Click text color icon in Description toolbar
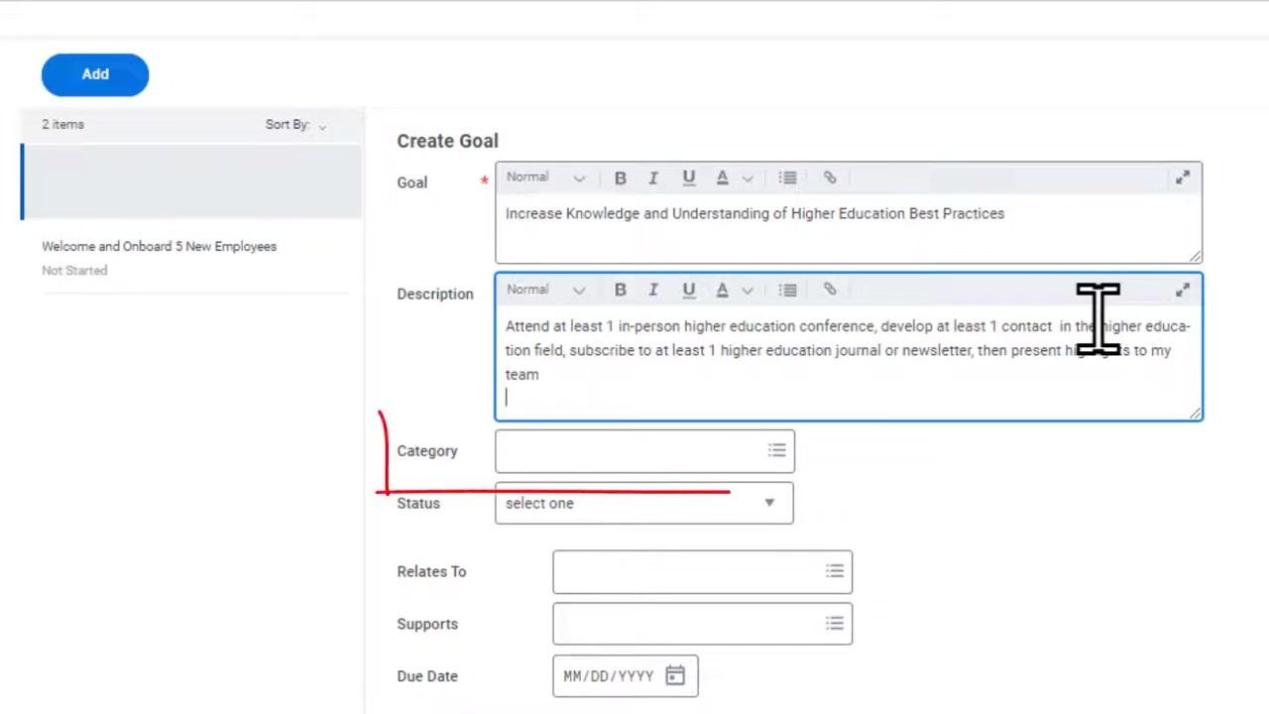 722,291
